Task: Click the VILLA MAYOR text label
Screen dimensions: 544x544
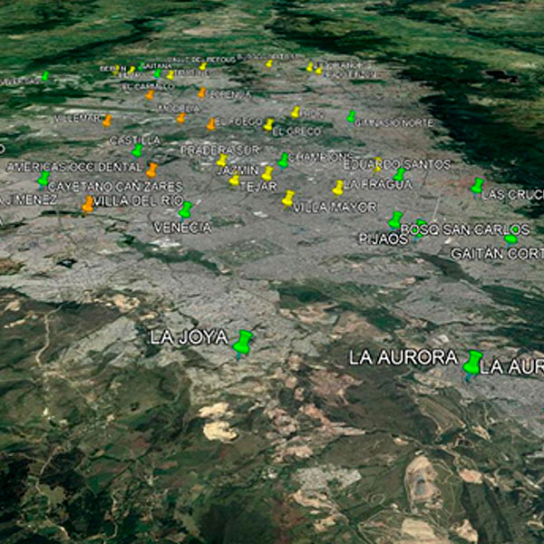Action: click(x=334, y=207)
